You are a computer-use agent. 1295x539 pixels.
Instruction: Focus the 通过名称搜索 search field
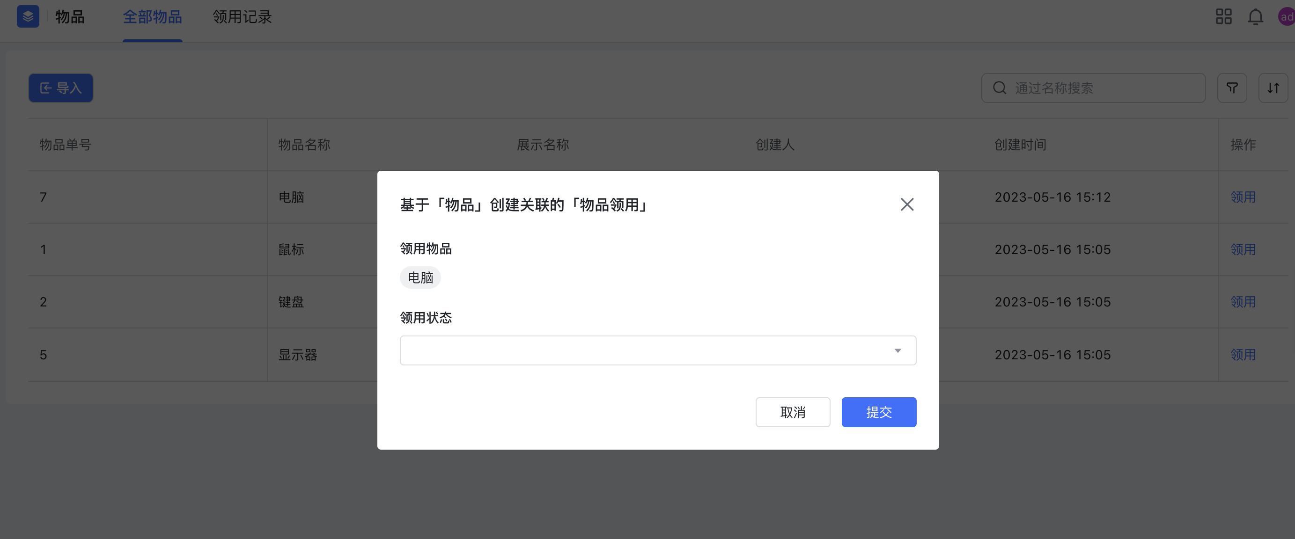[1093, 88]
